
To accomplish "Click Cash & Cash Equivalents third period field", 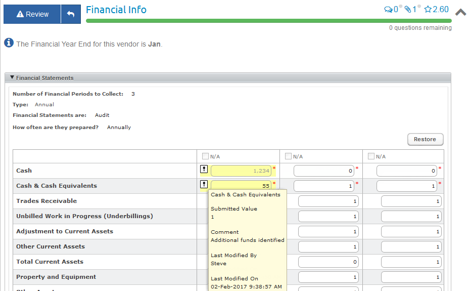I will [407, 186].
